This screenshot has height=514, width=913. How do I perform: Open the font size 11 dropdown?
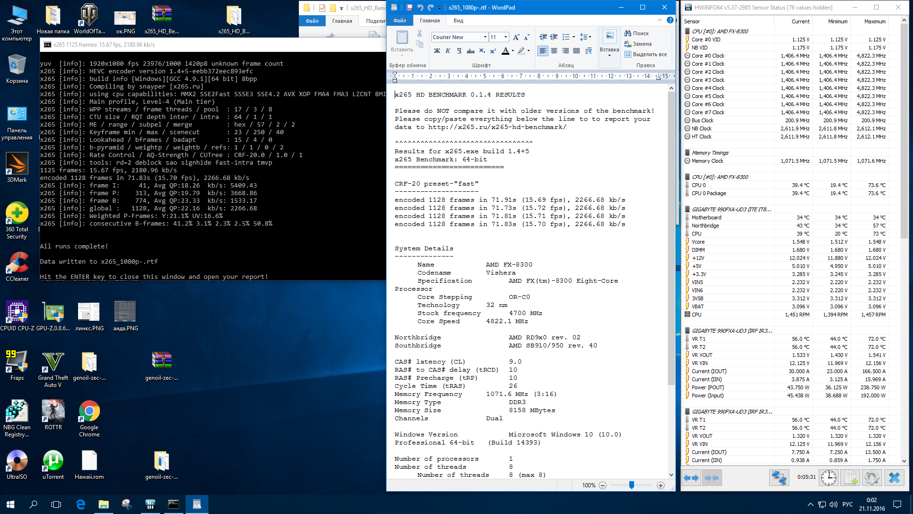click(x=506, y=37)
